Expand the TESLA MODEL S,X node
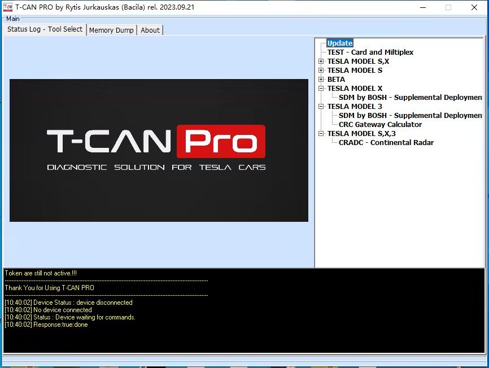Viewport: 489px width, 368px height. (x=321, y=62)
